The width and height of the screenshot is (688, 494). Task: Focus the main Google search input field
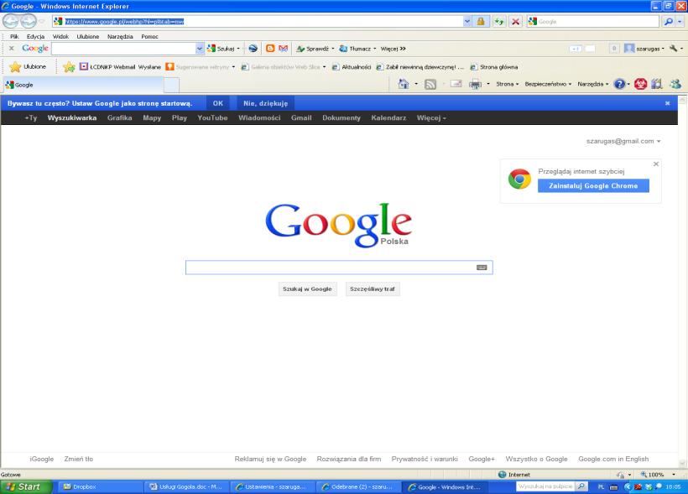[x=339, y=268]
